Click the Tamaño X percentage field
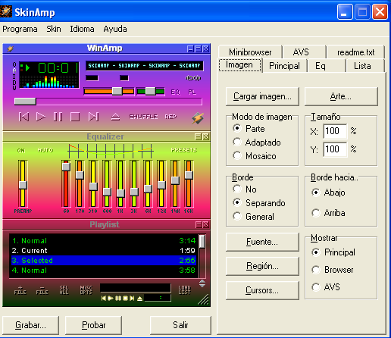The width and height of the screenshot is (391, 338). [335, 131]
